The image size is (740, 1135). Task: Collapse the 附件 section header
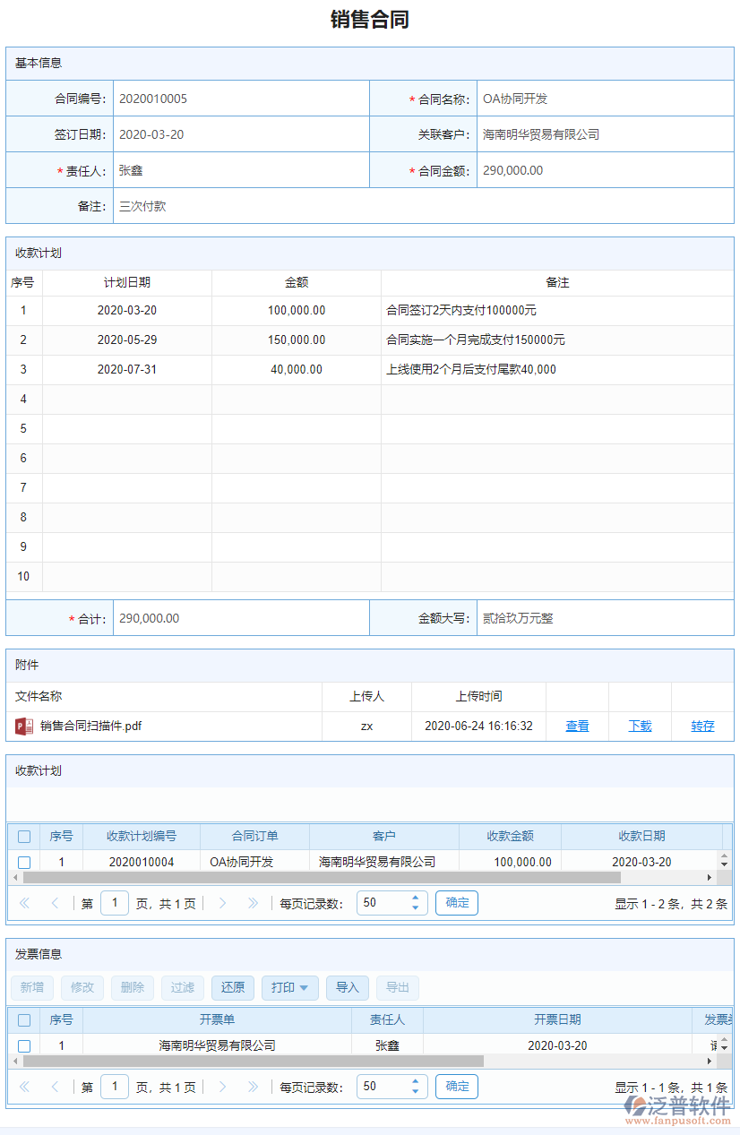[27, 665]
